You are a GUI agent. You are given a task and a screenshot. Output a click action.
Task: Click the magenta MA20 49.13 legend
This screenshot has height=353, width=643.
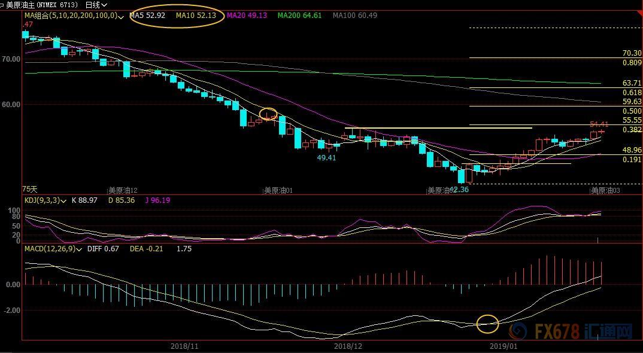coord(248,16)
